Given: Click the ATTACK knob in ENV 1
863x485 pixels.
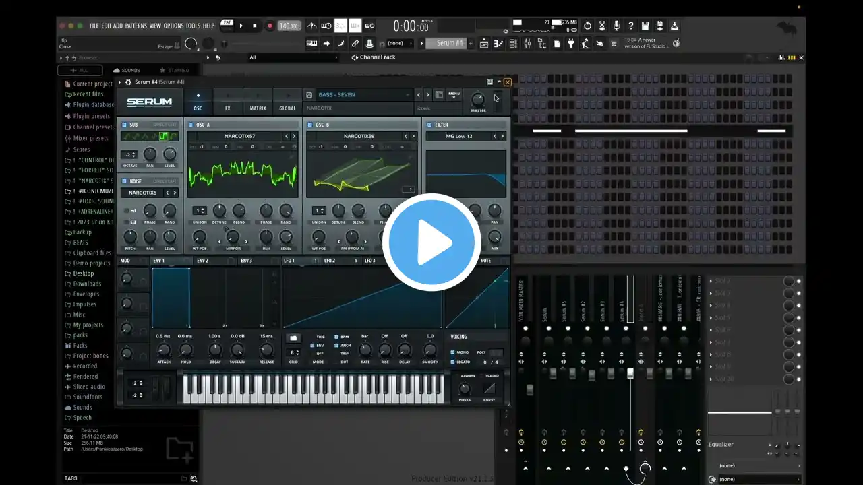Looking at the screenshot, I should [164, 350].
